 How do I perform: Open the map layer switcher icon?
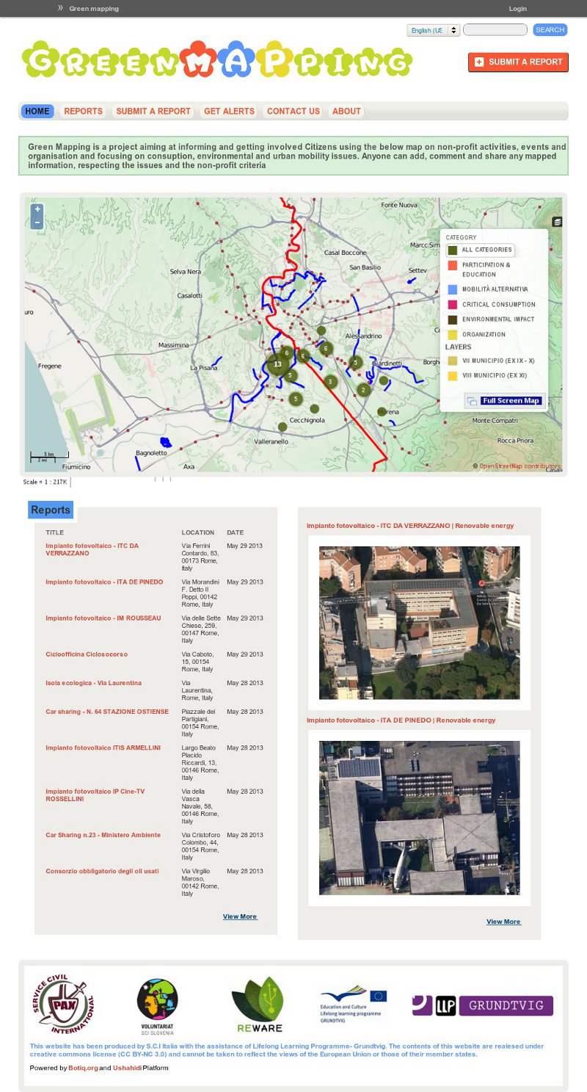557,221
